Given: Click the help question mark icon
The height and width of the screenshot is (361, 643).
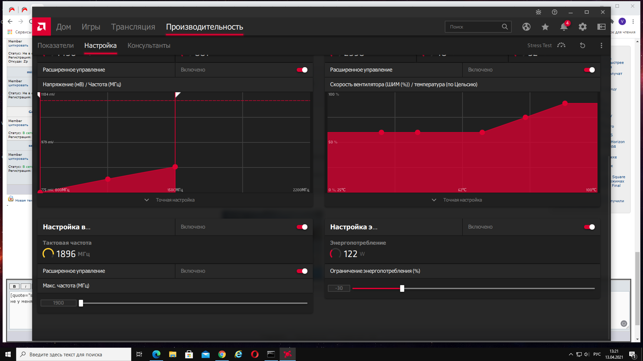Looking at the screenshot, I should point(554,12).
